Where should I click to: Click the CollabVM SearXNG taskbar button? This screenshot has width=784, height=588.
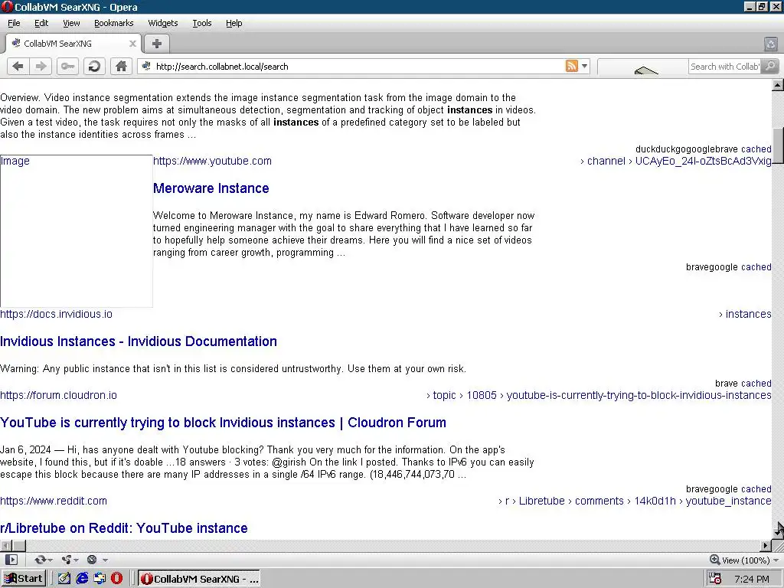coord(199,579)
